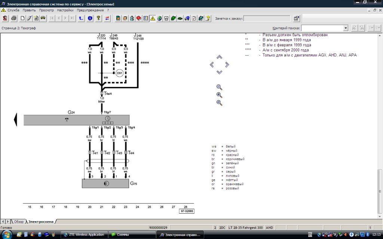Click the Электронная справо... taskbar button

tap(180, 235)
